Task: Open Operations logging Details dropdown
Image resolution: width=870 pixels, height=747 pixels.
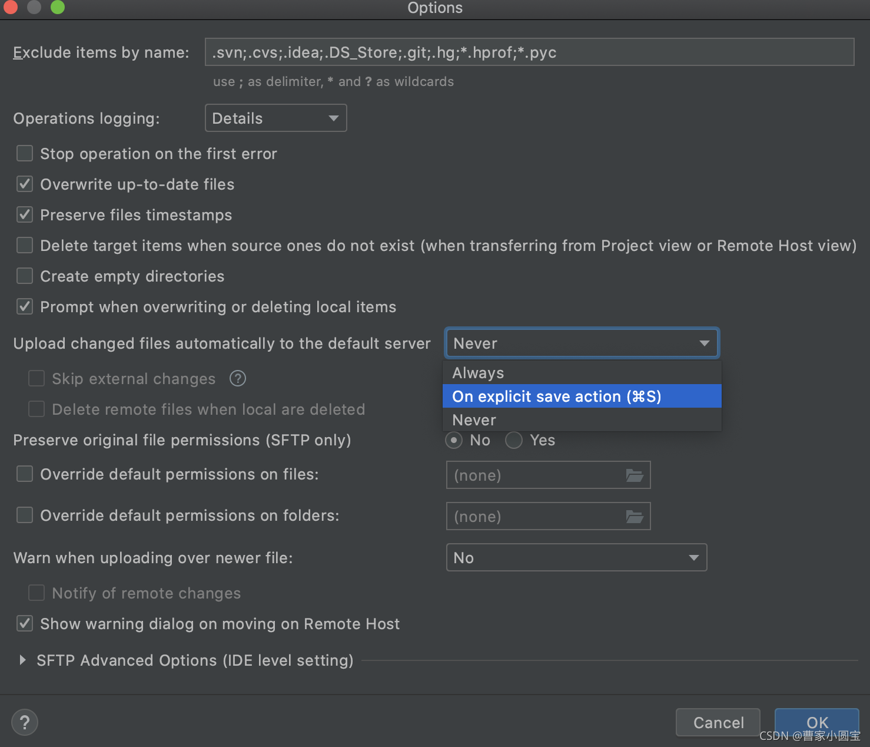Action: (275, 118)
